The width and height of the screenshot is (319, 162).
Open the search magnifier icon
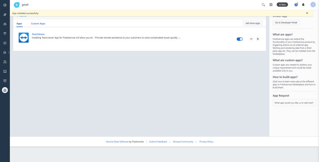(263, 5)
